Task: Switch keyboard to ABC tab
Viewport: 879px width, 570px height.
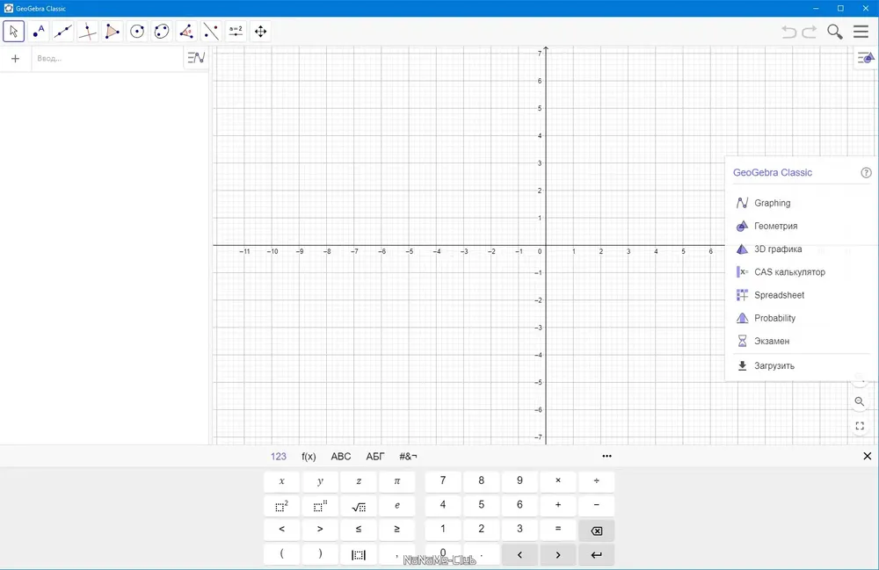Action: pyautogui.click(x=341, y=457)
